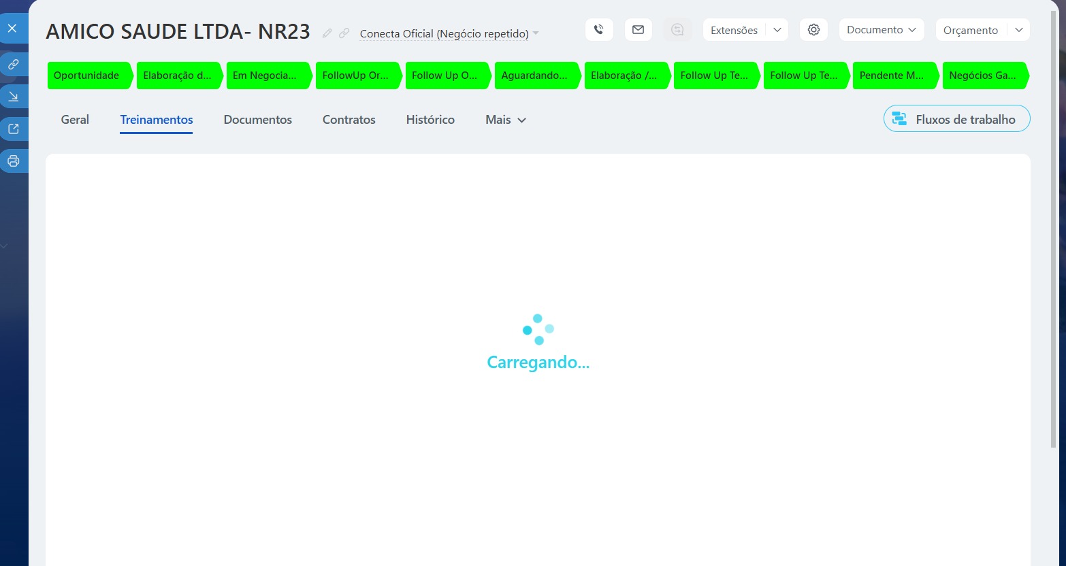This screenshot has height=566, width=1066.
Task: Open the Documento dropdown
Action: [x=881, y=30]
